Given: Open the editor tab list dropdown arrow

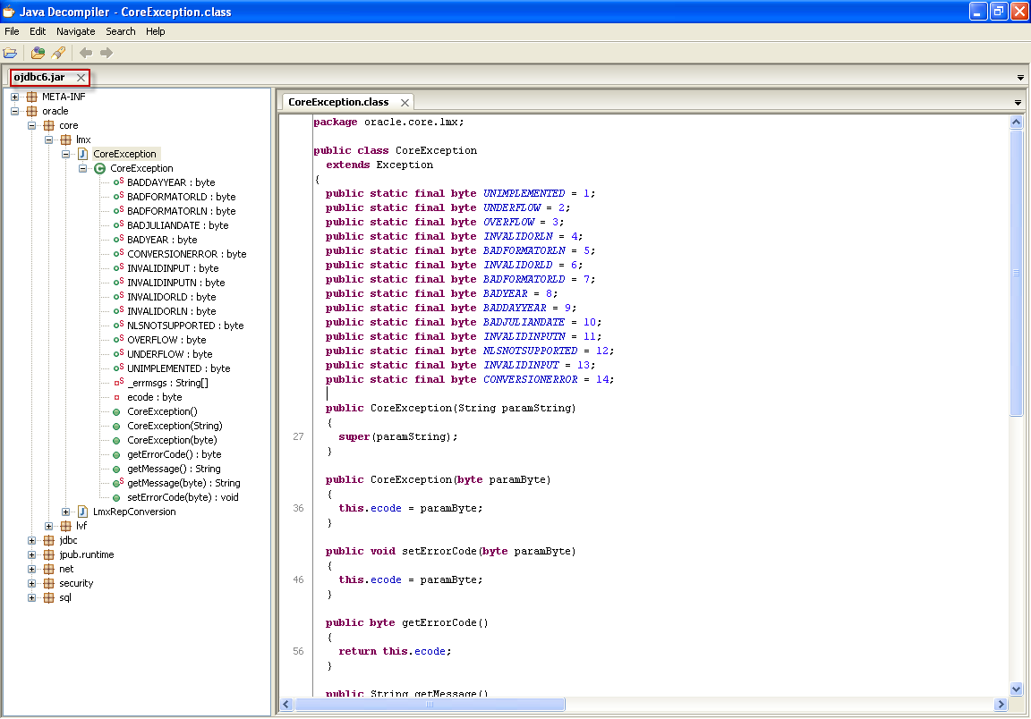Looking at the screenshot, I should pos(1018,103).
